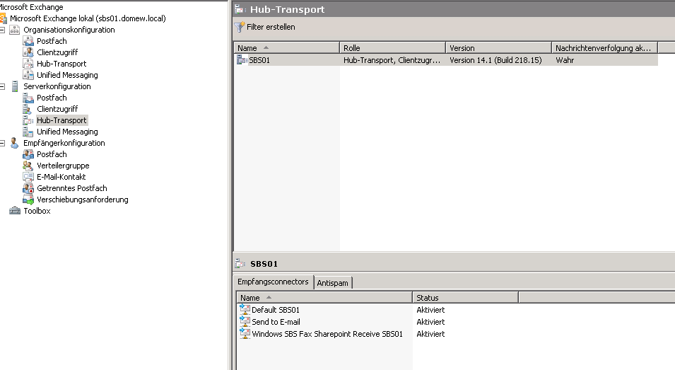The image size is (675, 370).
Task: Click the Windows SBS Fax Sharepoint connector icon
Action: (245, 333)
